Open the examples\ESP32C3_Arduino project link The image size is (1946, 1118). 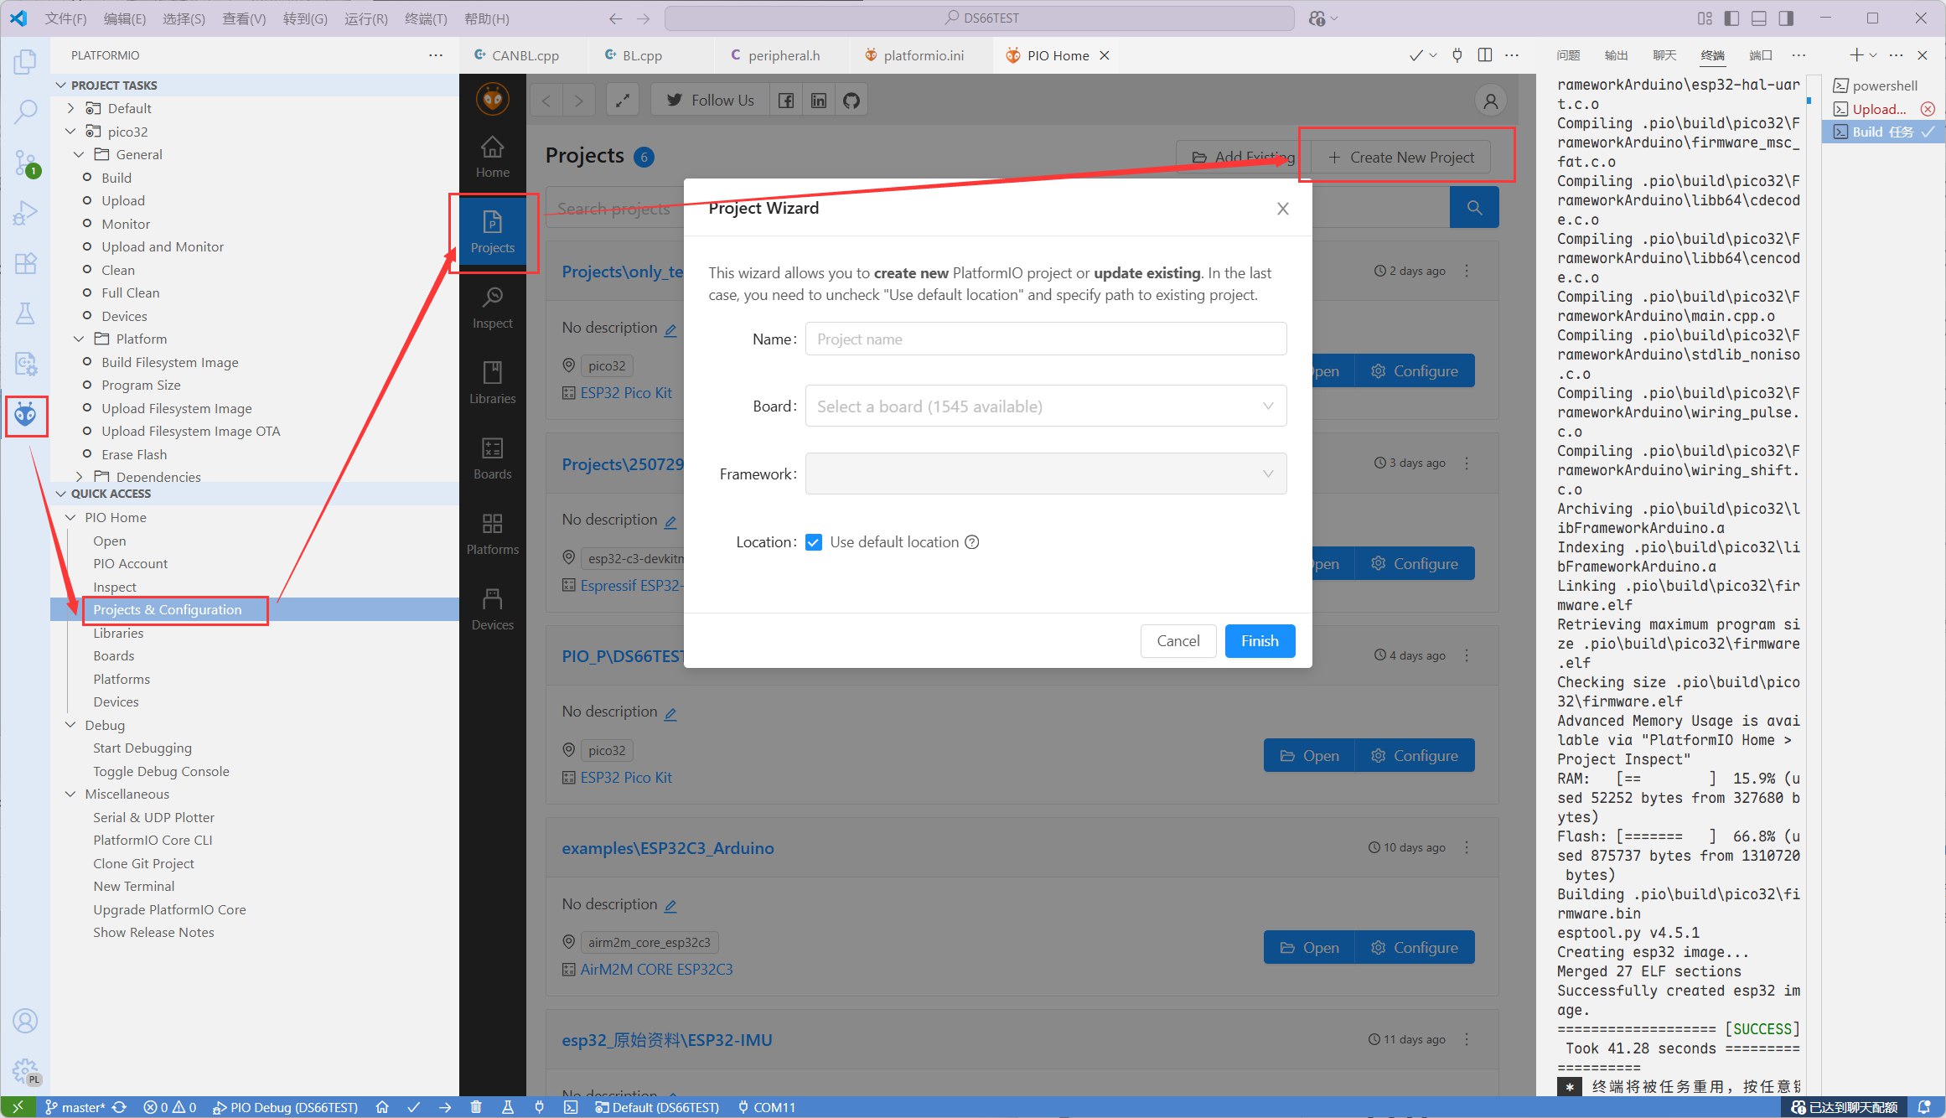(x=668, y=848)
